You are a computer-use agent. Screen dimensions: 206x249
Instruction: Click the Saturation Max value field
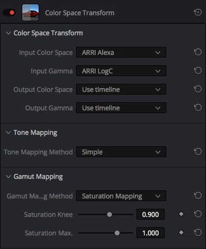151,233
